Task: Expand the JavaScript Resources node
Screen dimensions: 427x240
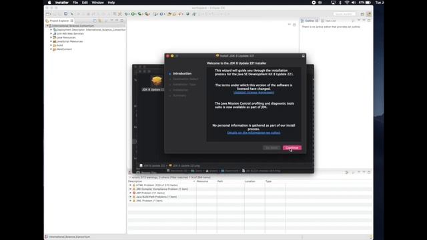Action: 51,41
